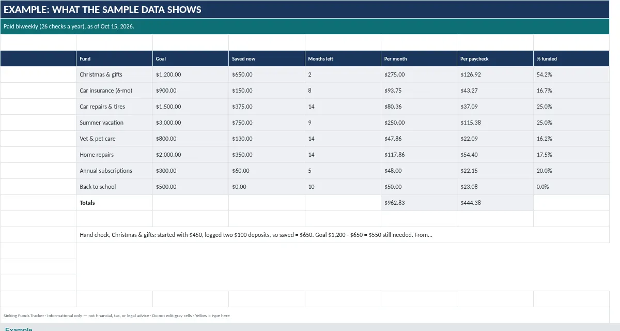Select the $126.92 per paycheck cell
620x331 pixels.
pyautogui.click(x=495, y=74)
